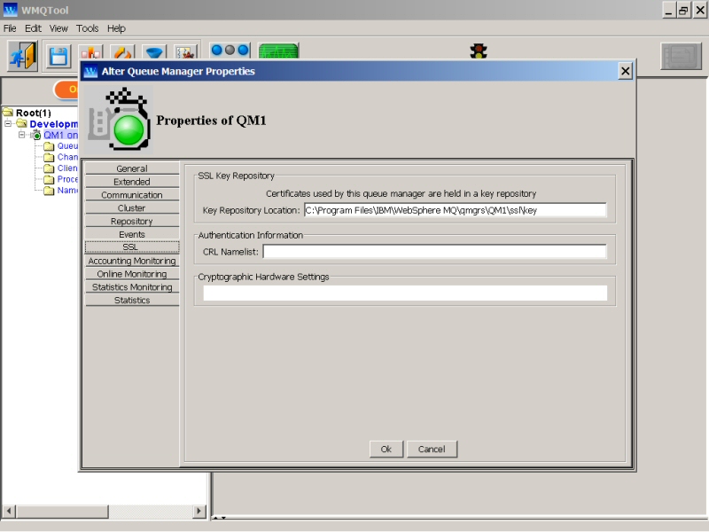Open the File menu
Image resolution: width=709 pixels, height=532 pixels.
(10, 28)
